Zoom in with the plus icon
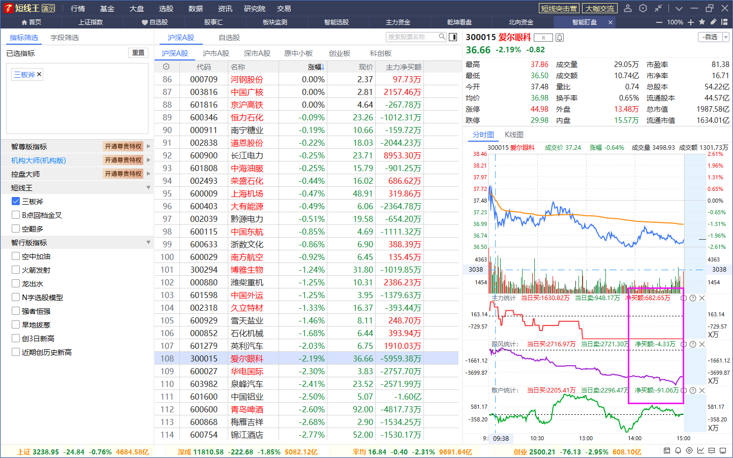Viewport: 733px width, 458px height. [x=691, y=22]
